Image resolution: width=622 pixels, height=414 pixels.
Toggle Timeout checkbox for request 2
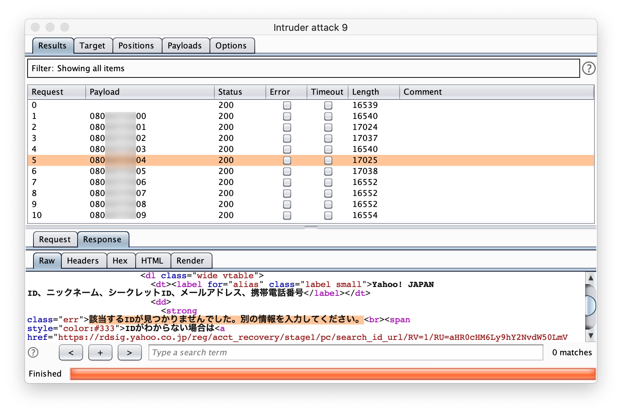point(328,127)
